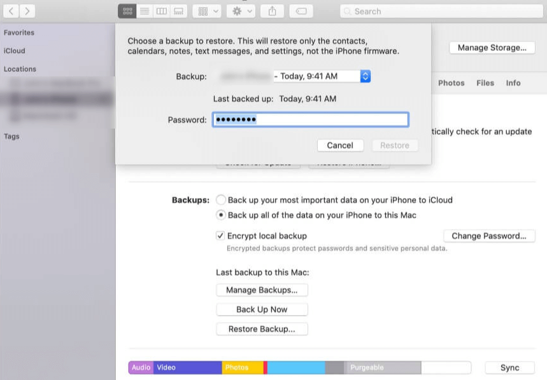Viewport: 547px width, 380px height.
Task: Click the Tags sidebar heading
Action: pos(11,136)
